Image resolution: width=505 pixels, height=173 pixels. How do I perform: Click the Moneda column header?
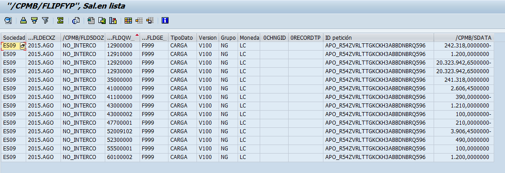(249, 37)
